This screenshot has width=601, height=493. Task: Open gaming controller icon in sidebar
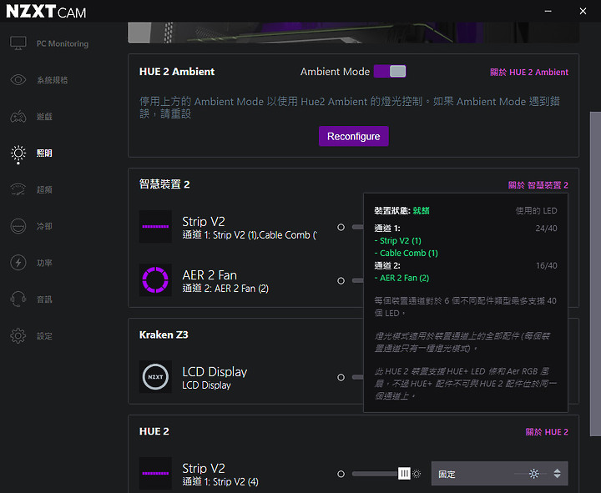(18, 117)
